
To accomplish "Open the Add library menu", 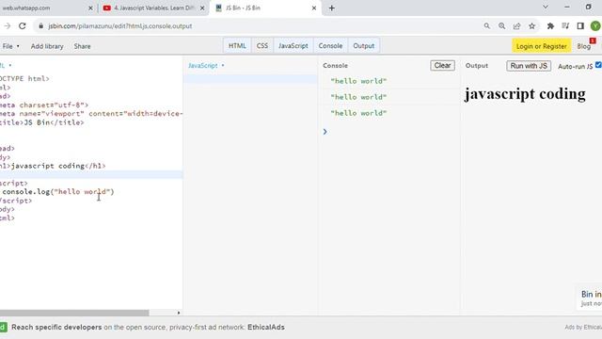I will (x=47, y=46).
